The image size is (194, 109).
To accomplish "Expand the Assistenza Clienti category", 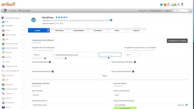I will click(22, 89).
